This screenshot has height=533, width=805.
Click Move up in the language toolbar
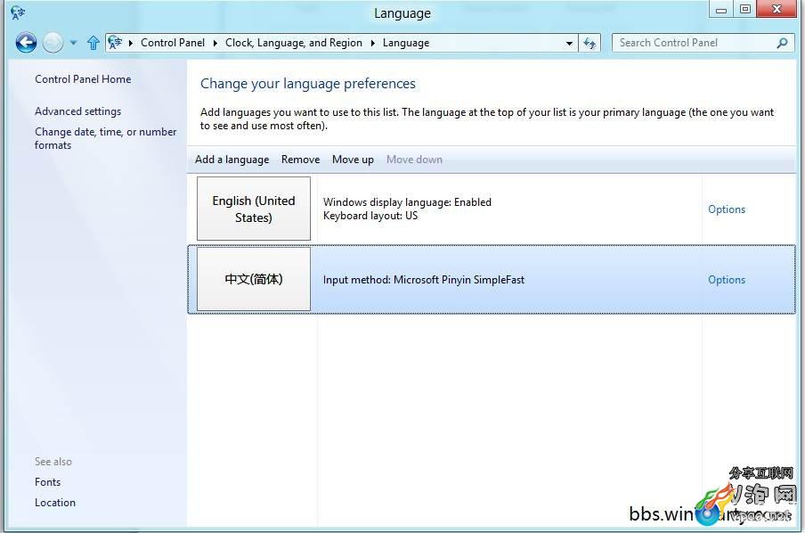[353, 160]
